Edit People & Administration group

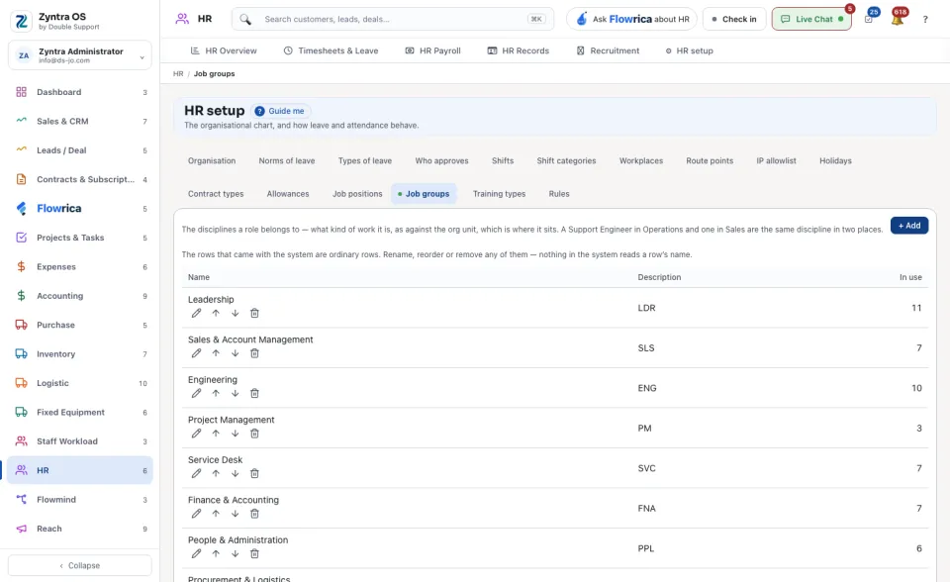[x=196, y=553]
